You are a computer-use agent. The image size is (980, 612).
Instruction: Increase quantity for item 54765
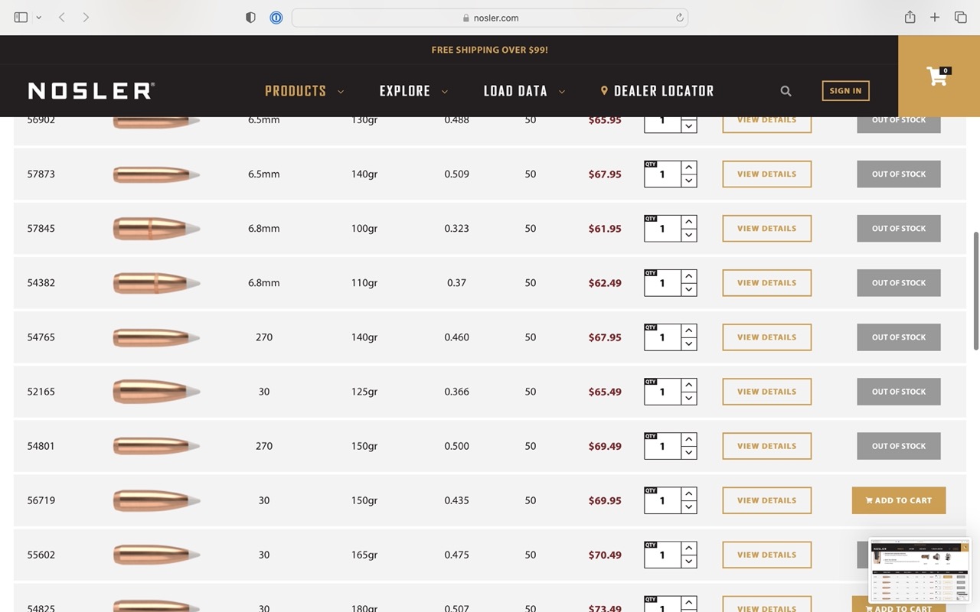point(689,330)
